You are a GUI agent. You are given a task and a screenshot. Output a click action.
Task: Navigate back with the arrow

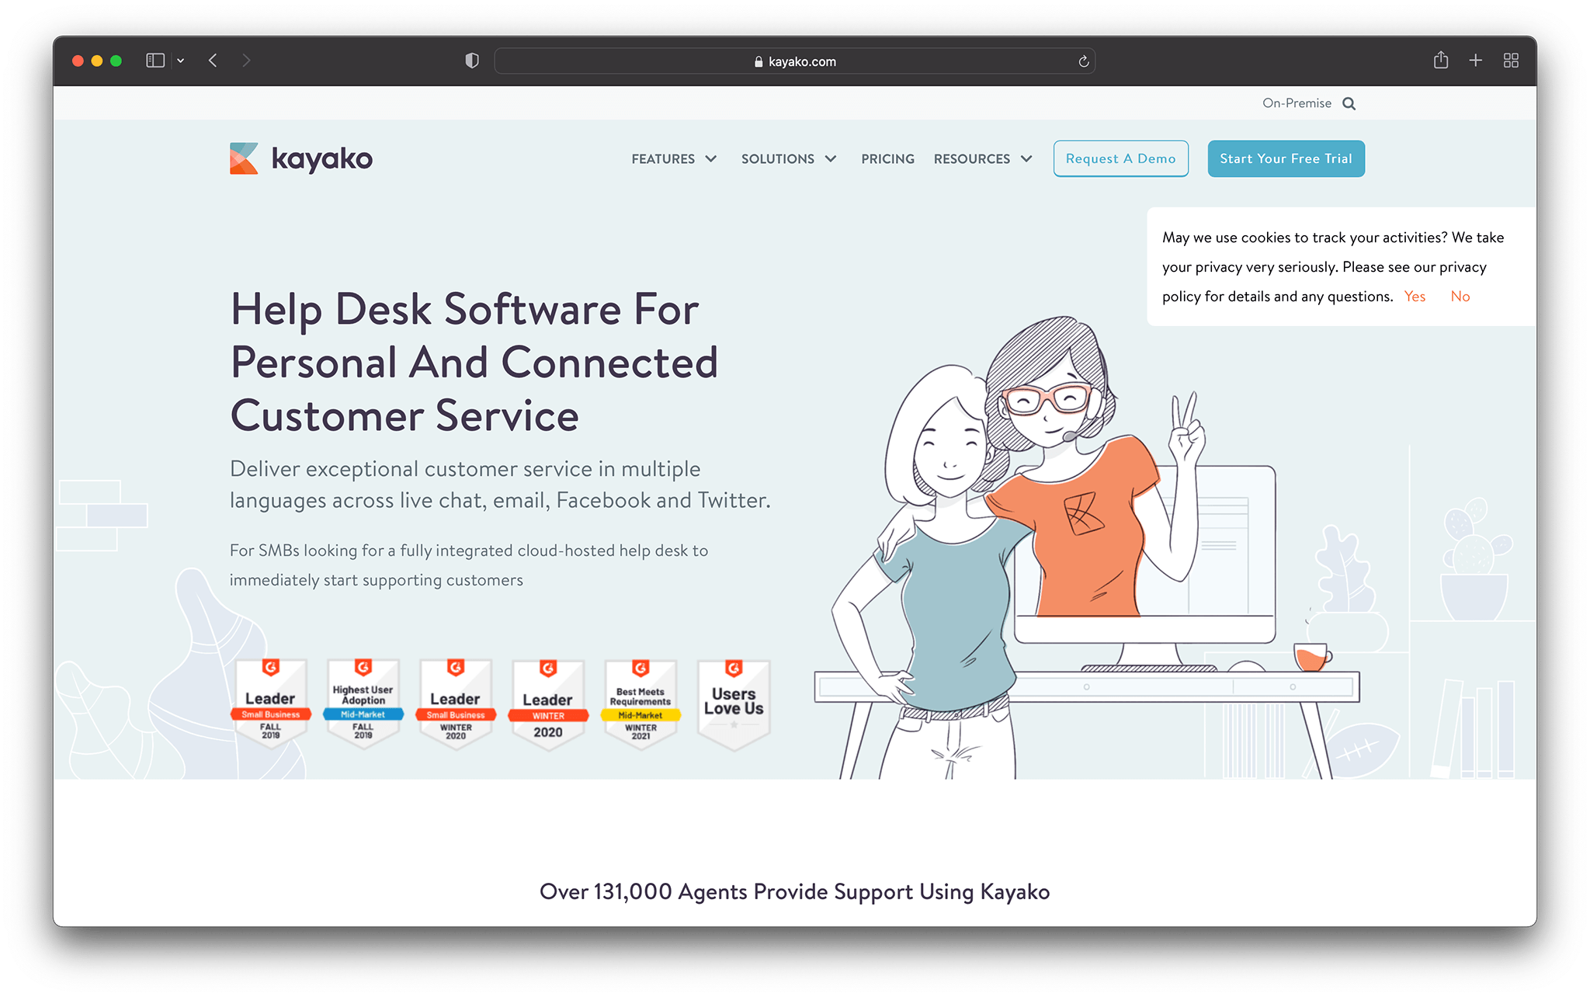click(212, 60)
